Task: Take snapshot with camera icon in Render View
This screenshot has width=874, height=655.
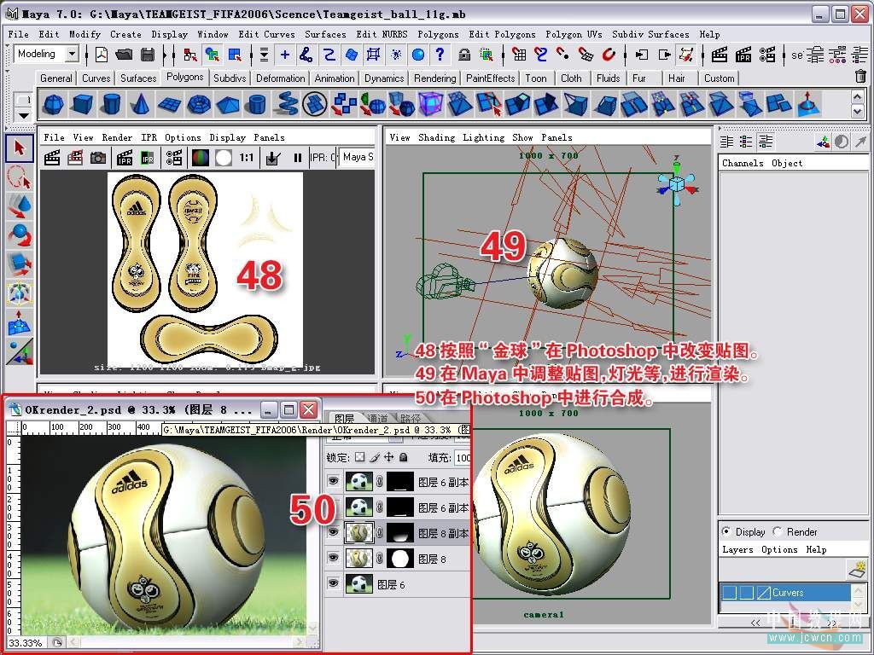Action: (98, 158)
